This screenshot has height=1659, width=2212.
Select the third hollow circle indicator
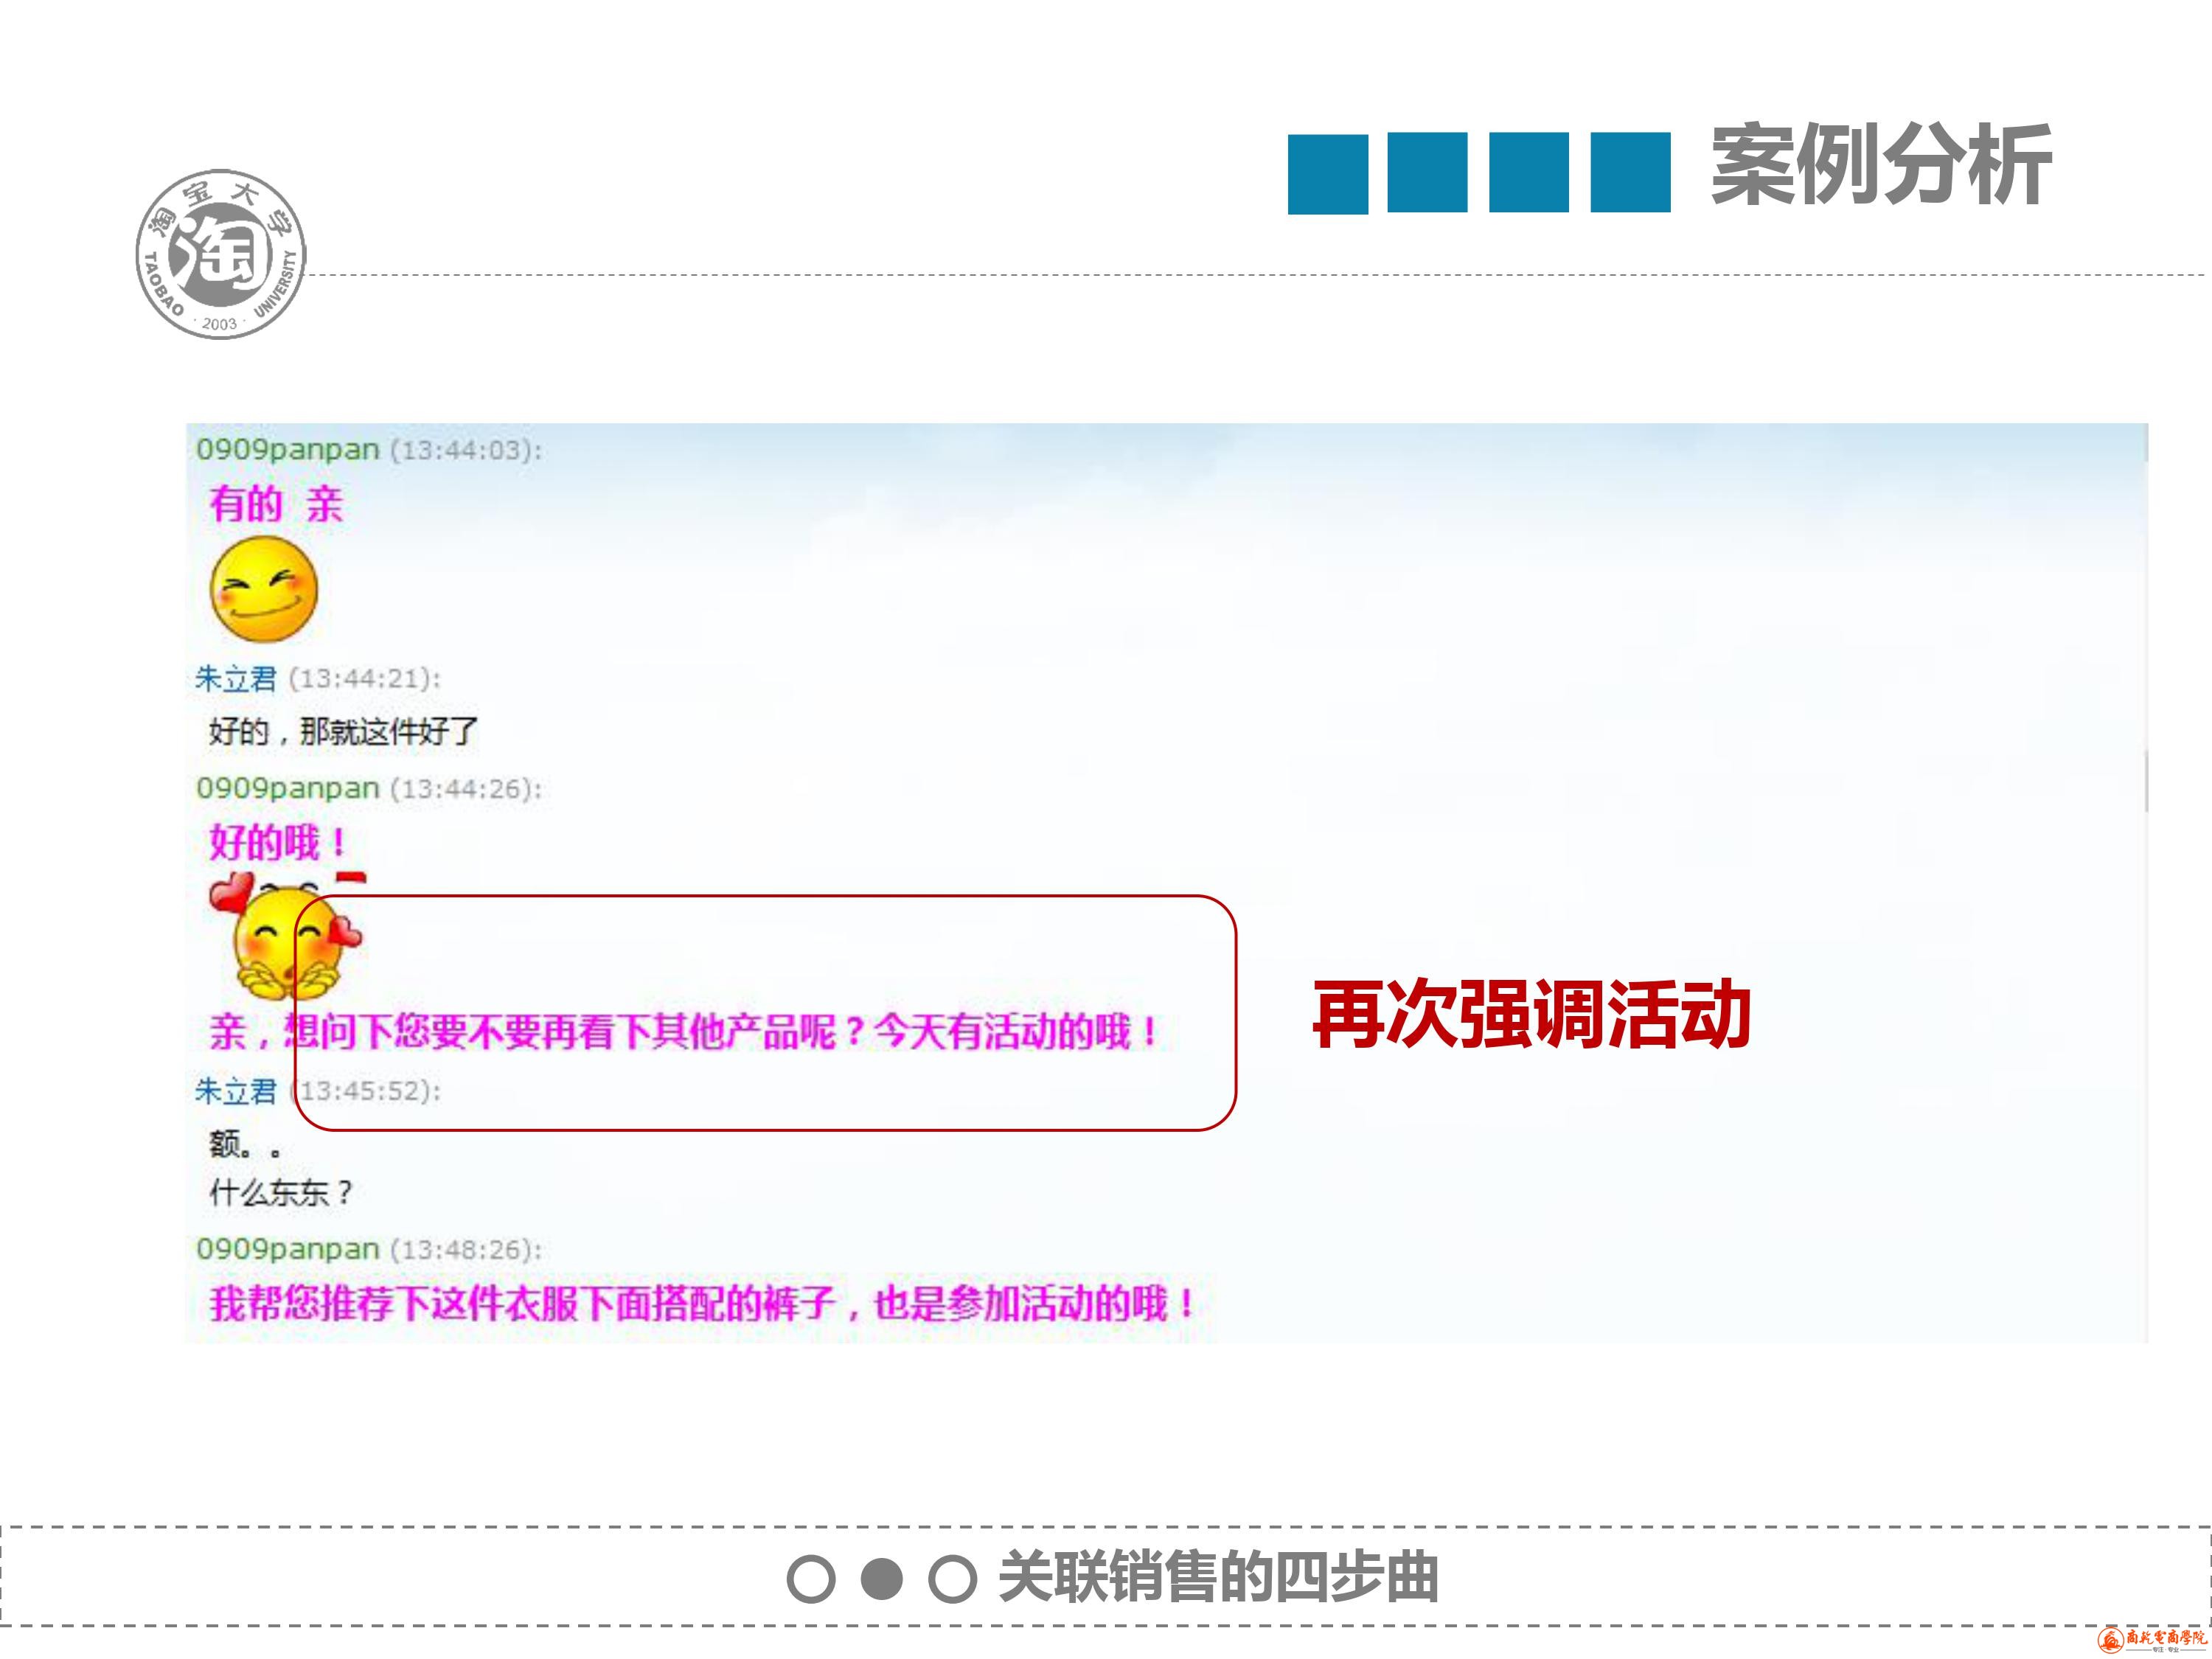pos(952,1579)
